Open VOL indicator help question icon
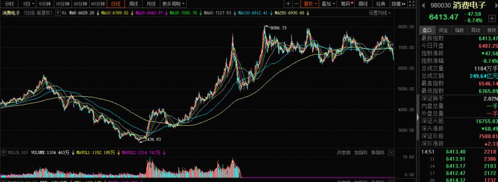 point(3,153)
